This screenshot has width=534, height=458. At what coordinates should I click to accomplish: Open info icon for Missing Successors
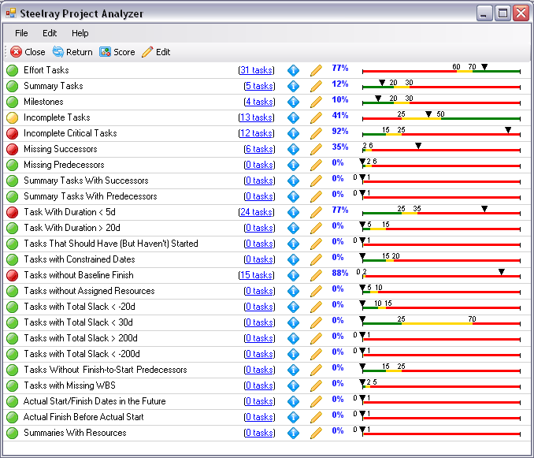click(x=293, y=149)
